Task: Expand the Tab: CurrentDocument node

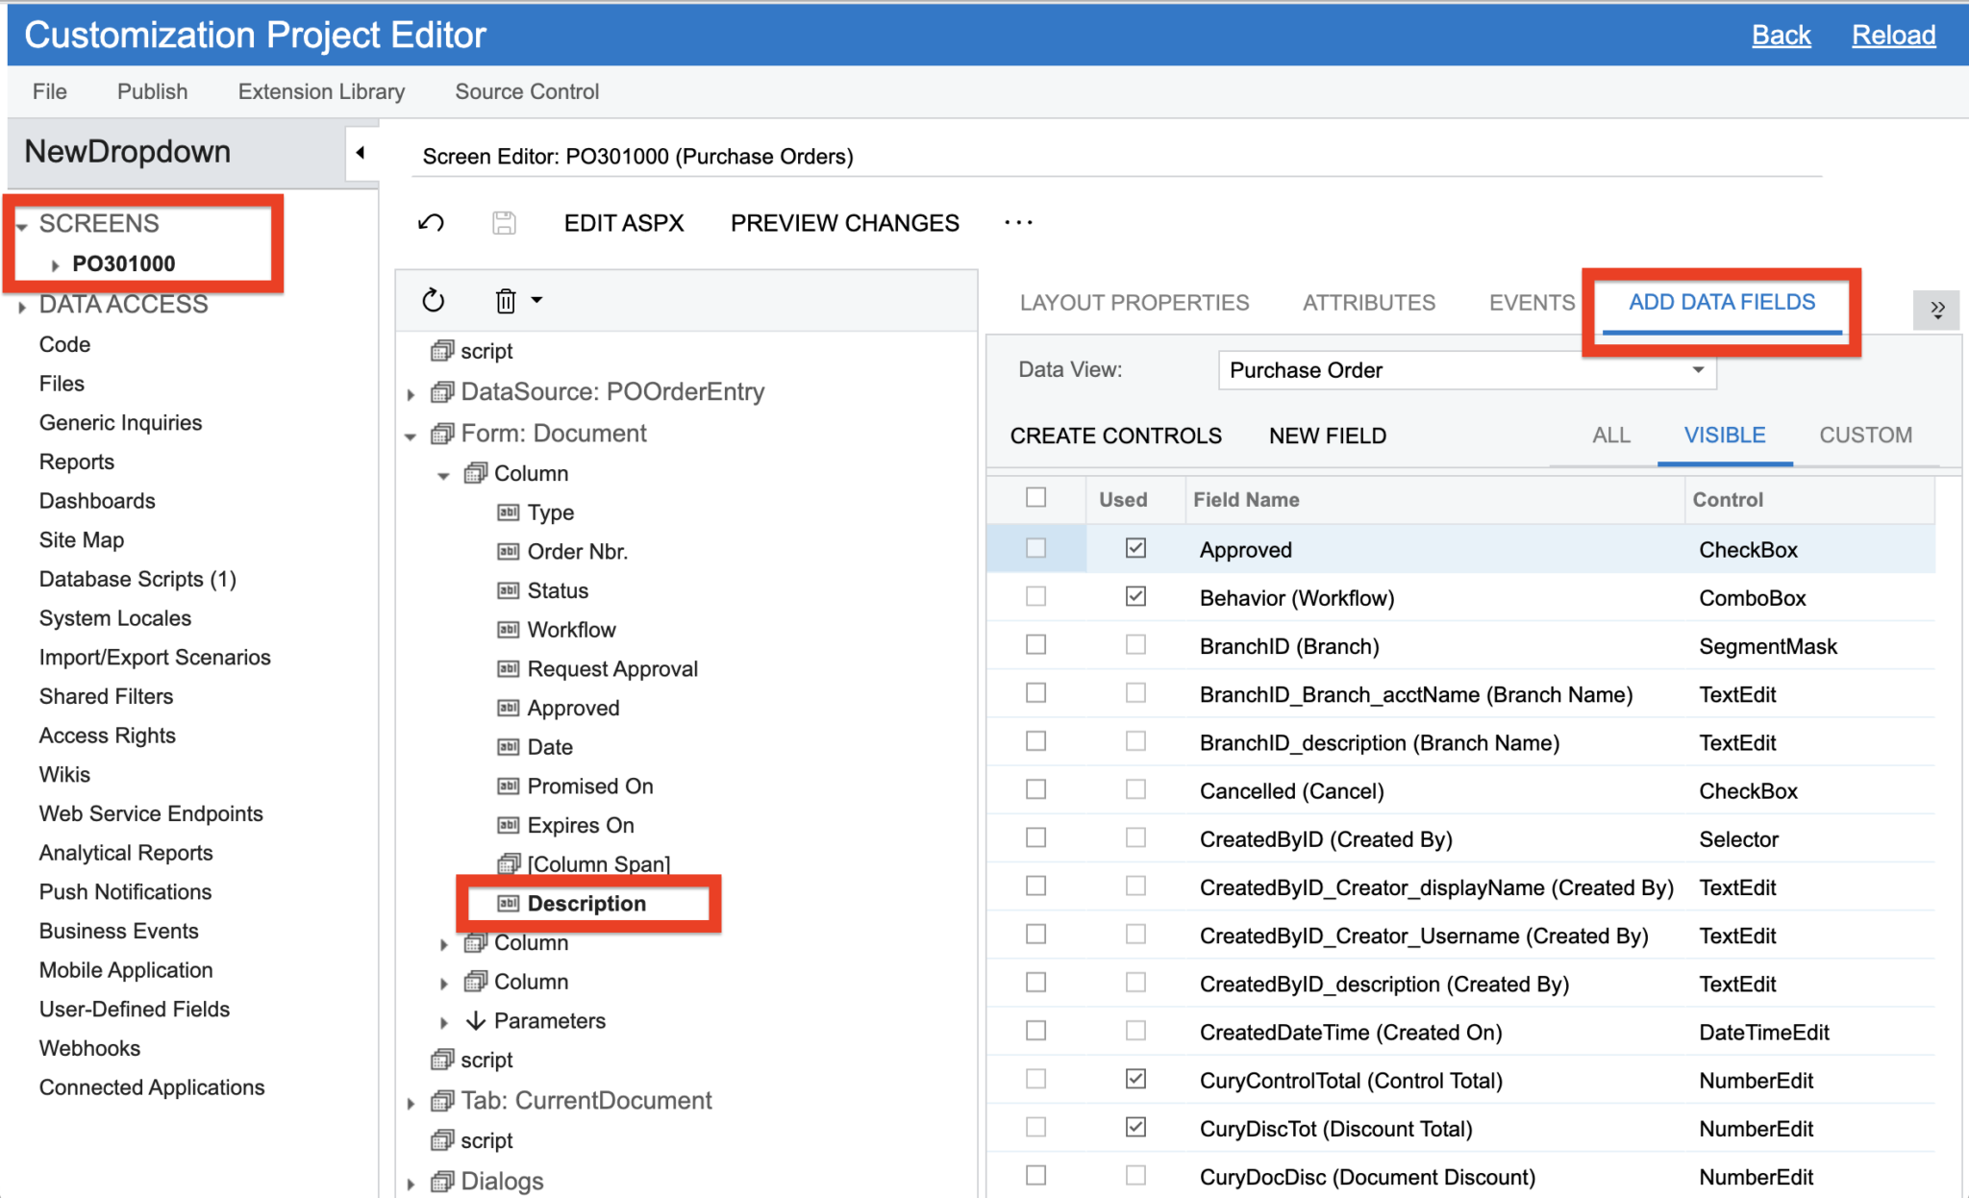Action: tap(411, 1102)
